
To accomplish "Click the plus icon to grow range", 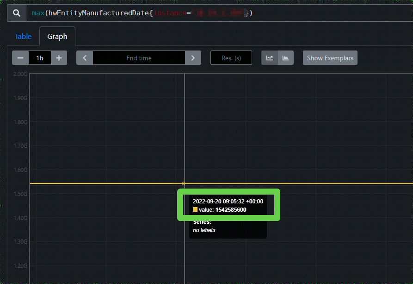I will click(59, 57).
